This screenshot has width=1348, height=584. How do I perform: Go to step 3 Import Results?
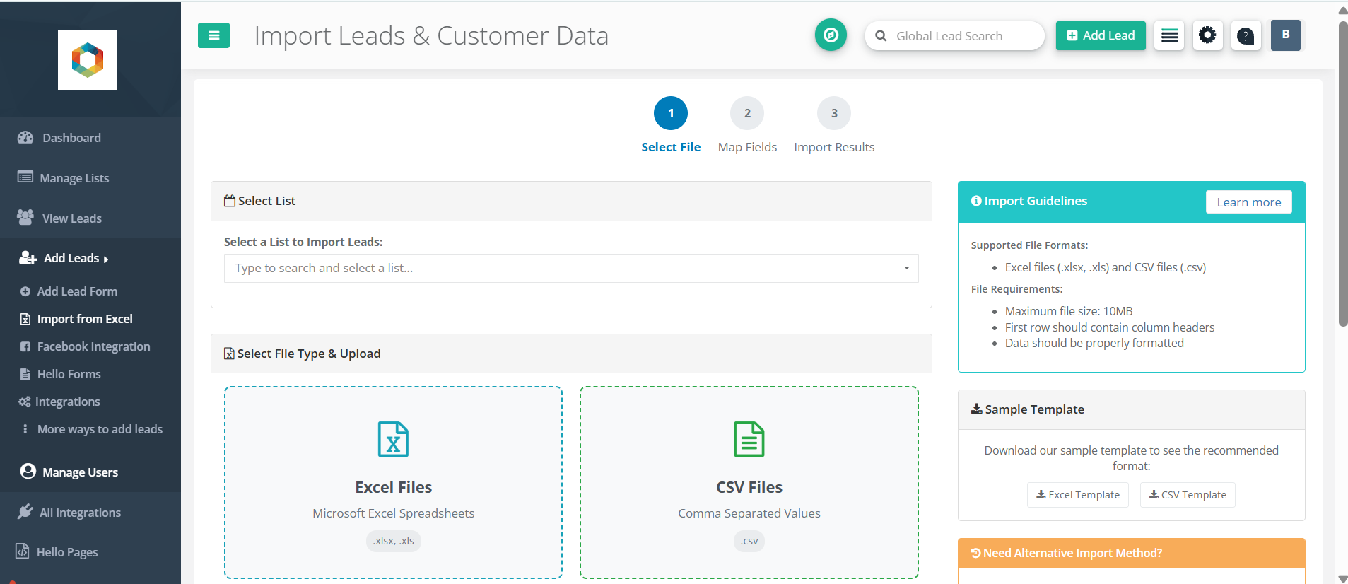tap(834, 114)
